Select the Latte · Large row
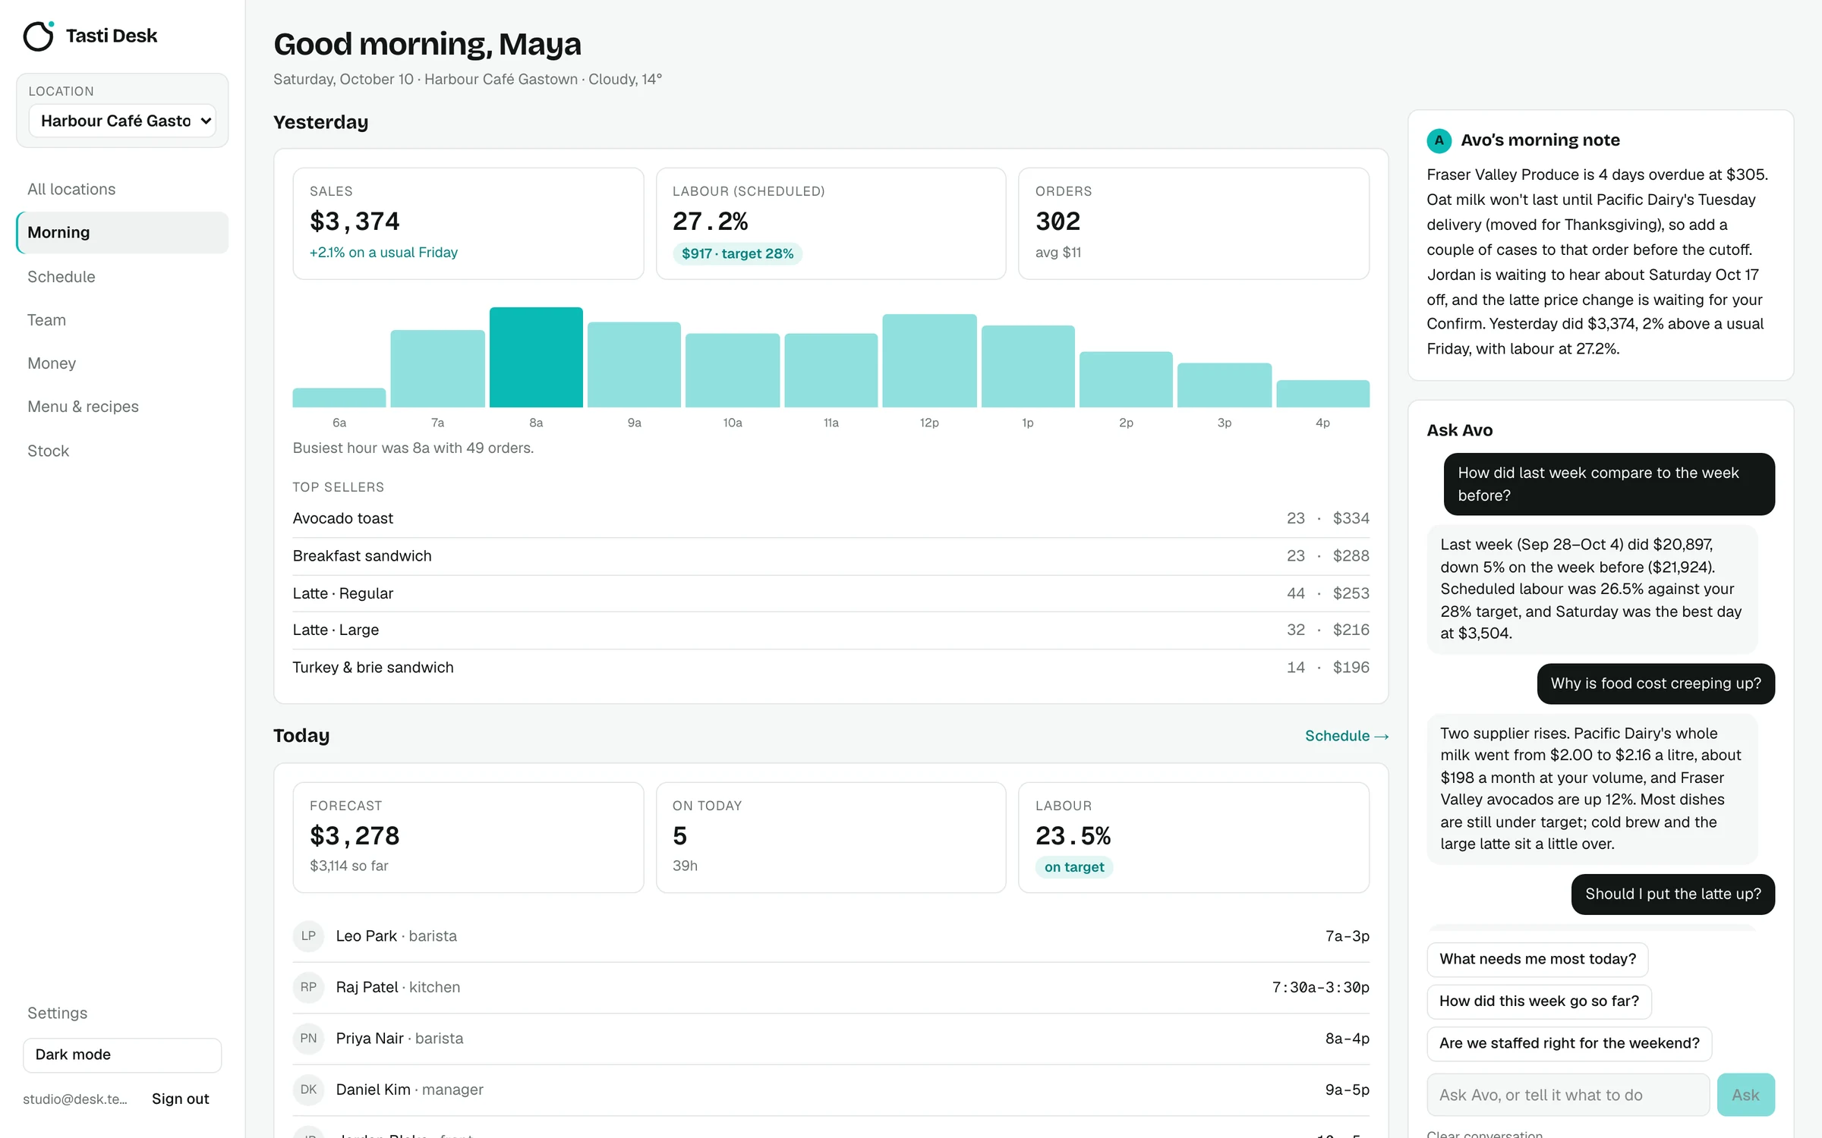This screenshot has height=1138, width=1822. coord(831,630)
